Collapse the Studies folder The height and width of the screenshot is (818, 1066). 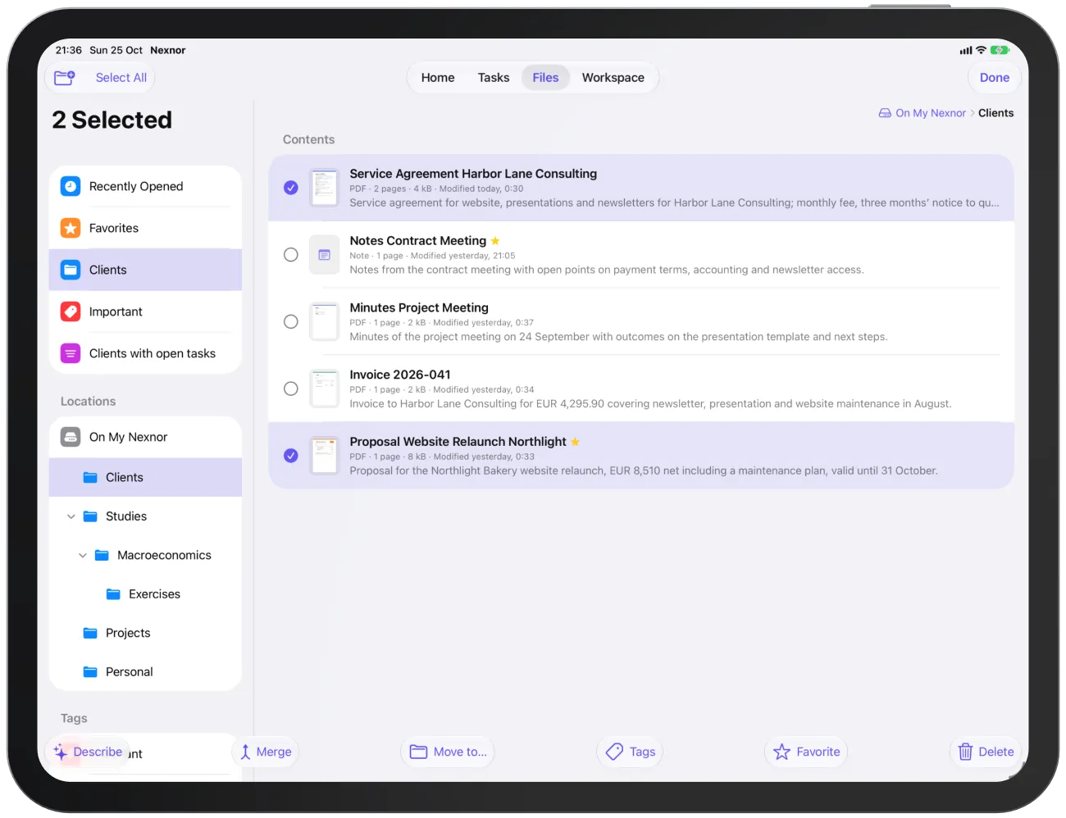71,516
